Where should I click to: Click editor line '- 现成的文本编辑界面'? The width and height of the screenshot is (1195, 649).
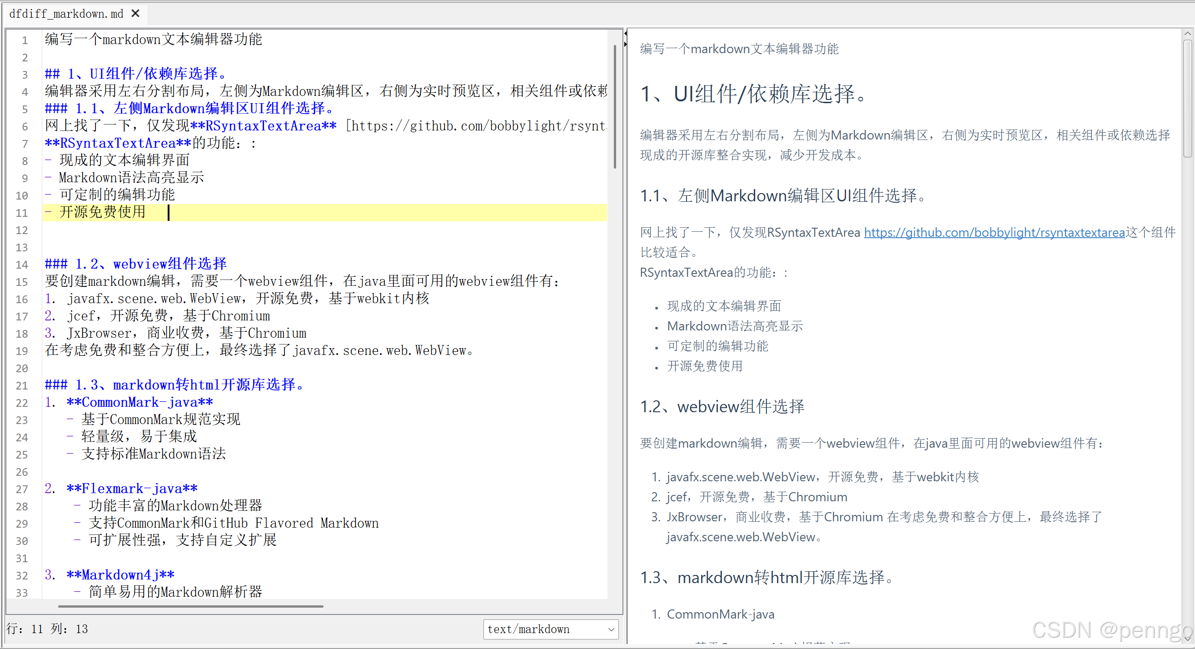[117, 160]
